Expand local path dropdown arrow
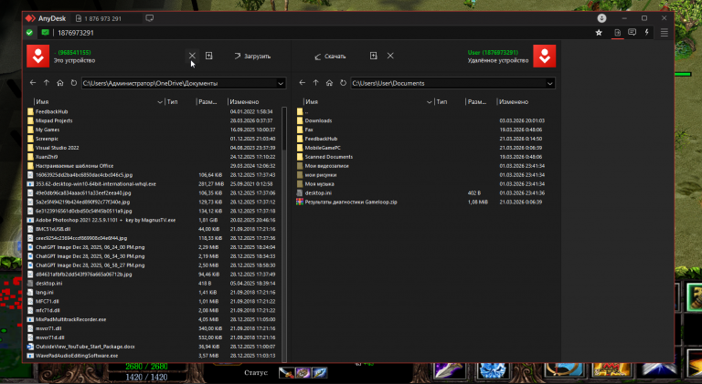Screen dimensions: 702x384 (281, 84)
